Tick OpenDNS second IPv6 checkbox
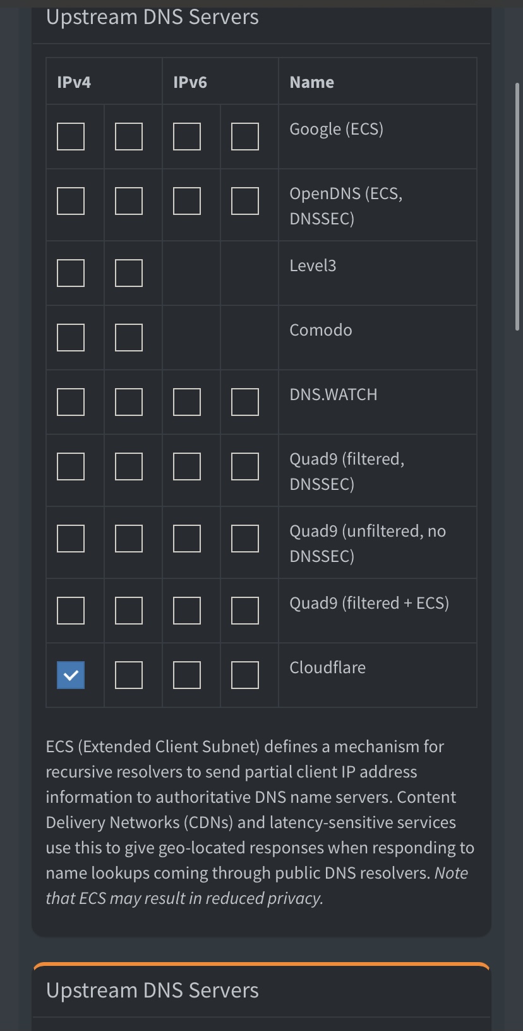Image resolution: width=523 pixels, height=1031 pixels. point(245,201)
